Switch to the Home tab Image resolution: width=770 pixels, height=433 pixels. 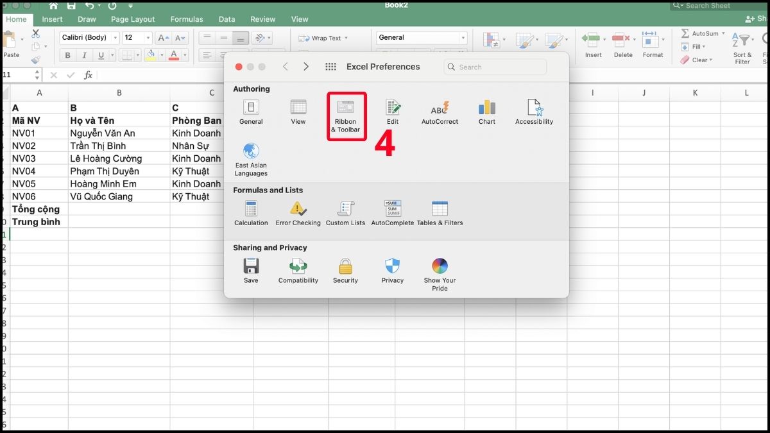click(16, 19)
